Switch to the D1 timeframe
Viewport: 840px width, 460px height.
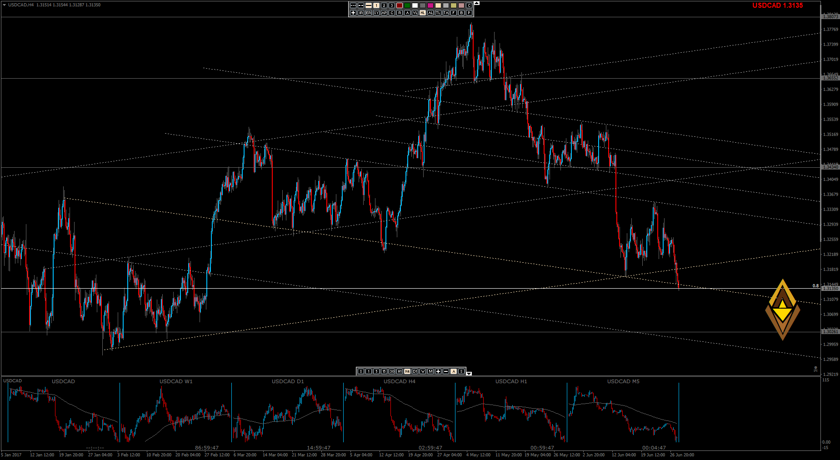click(x=415, y=371)
